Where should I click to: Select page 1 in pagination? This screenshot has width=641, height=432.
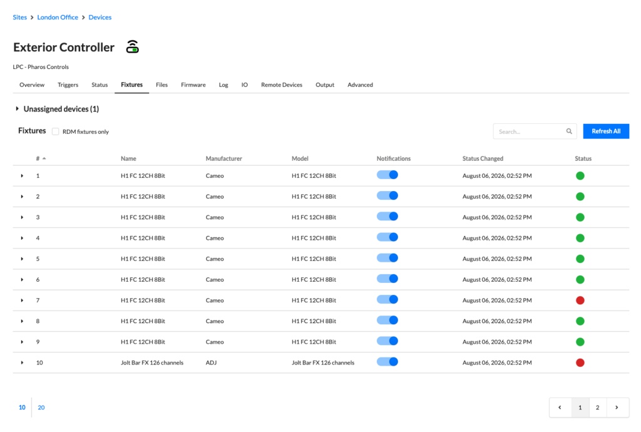[x=580, y=408]
